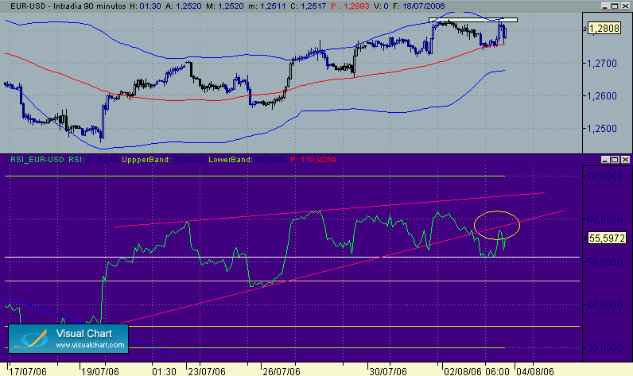Select the white resistance rectangle on price chart
The width and height of the screenshot is (633, 376).
pos(472,20)
